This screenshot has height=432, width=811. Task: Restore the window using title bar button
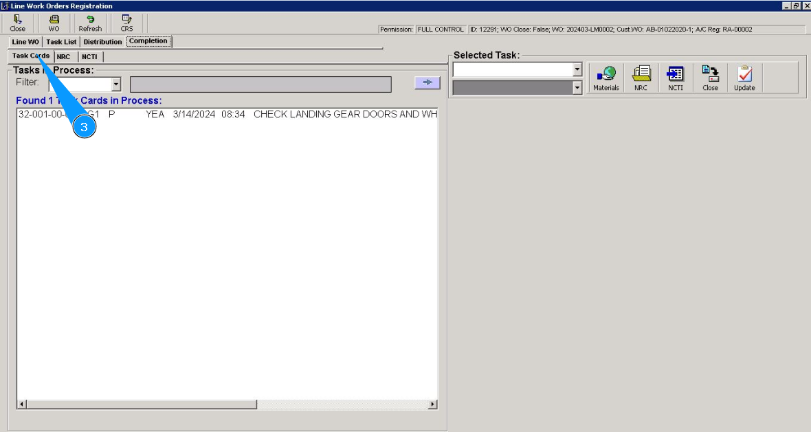(796, 5)
